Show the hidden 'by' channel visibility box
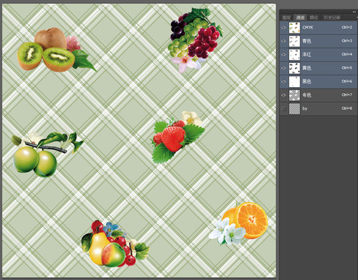The width and height of the screenshot is (358, 280). point(283,109)
